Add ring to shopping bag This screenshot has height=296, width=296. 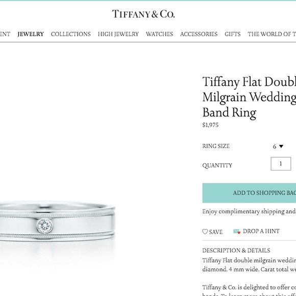(x=249, y=193)
